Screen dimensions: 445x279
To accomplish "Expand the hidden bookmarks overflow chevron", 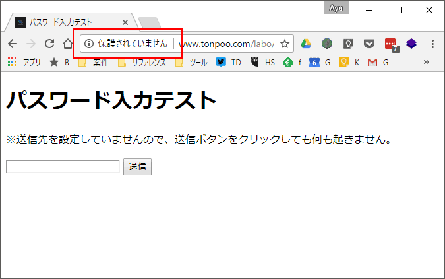I will [427, 62].
